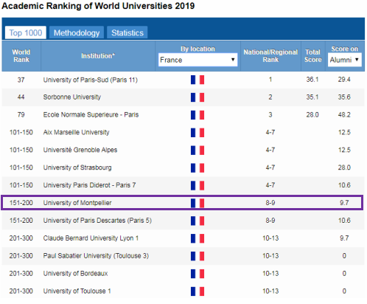Image resolution: width=367 pixels, height=304 pixels.
Task: Click the France flag for Sorbonne University
Action: [198, 97]
